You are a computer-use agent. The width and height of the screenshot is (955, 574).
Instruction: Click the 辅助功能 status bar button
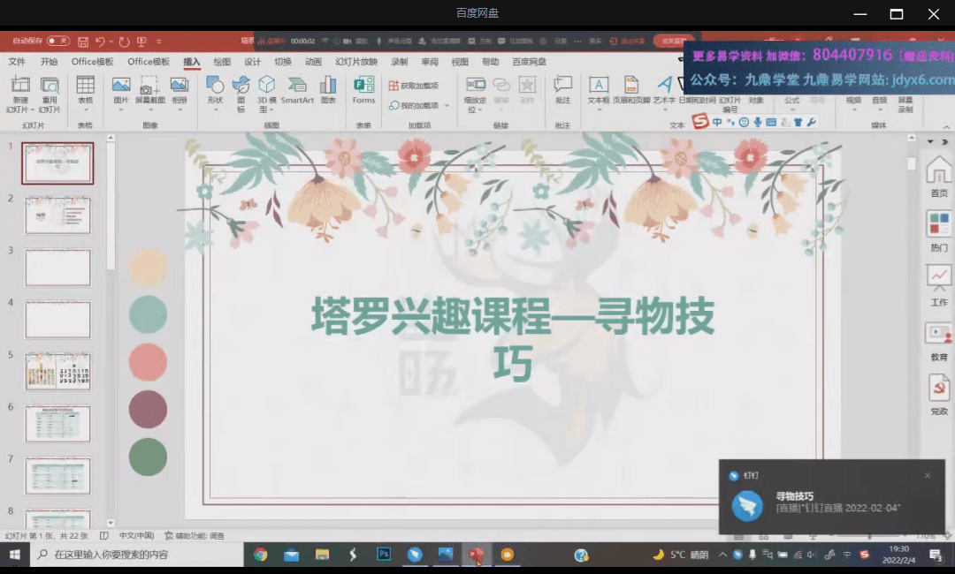click(x=195, y=536)
